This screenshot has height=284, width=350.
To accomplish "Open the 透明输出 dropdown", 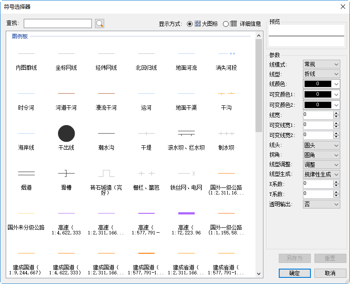I will [x=321, y=204].
